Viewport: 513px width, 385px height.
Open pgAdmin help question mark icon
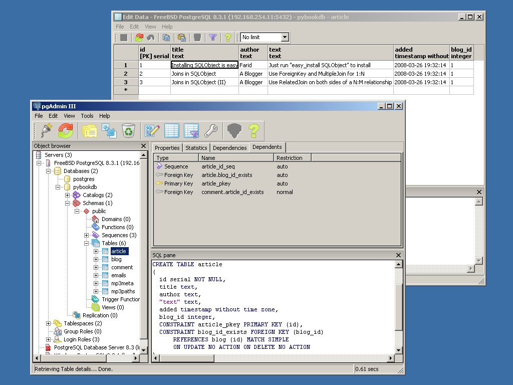(254, 131)
